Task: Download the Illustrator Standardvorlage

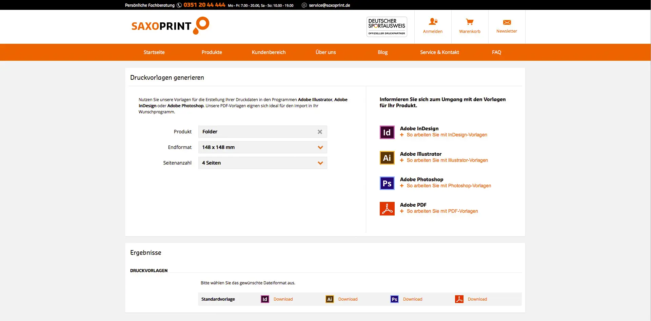Action: point(348,299)
